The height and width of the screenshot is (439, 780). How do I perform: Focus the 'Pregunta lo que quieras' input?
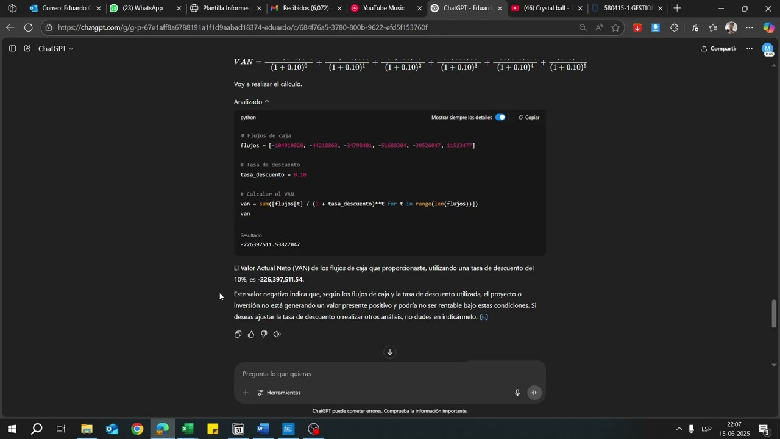pyautogui.click(x=390, y=374)
